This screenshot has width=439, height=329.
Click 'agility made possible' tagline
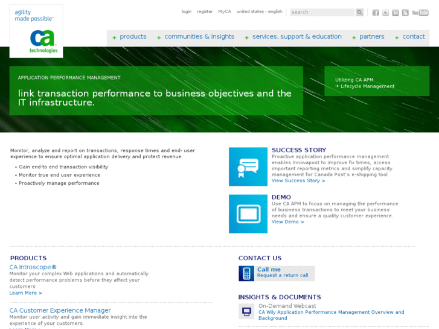point(34,16)
